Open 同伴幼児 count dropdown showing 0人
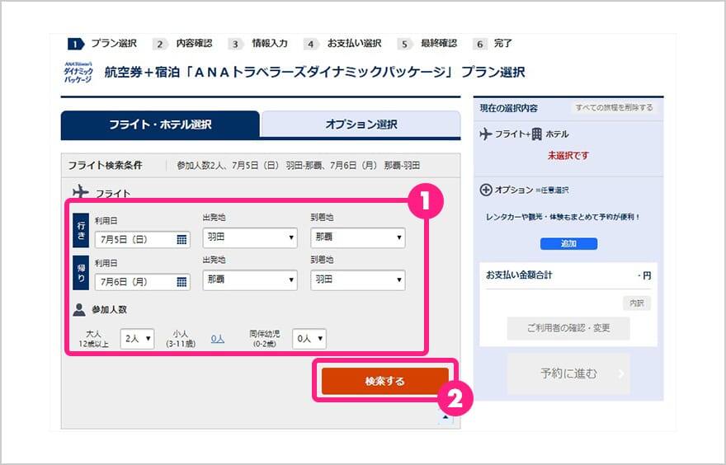This screenshot has height=465, width=726. [309, 339]
